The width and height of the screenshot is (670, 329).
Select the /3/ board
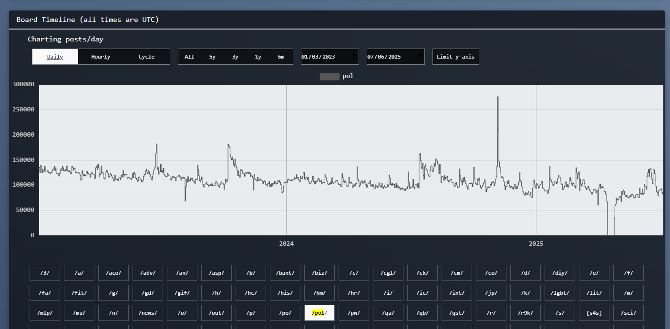point(45,273)
